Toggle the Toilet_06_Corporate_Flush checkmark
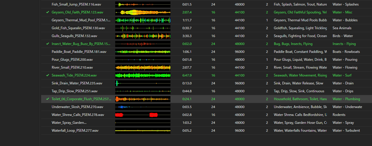 (48, 99)
